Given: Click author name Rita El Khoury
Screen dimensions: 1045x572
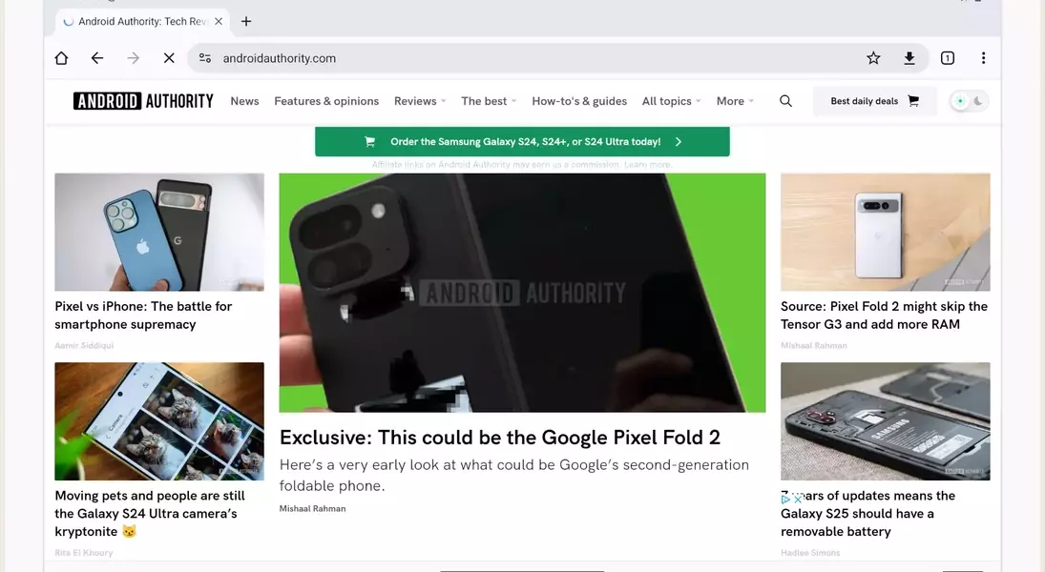Looking at the screenshot, I should 84,553.
